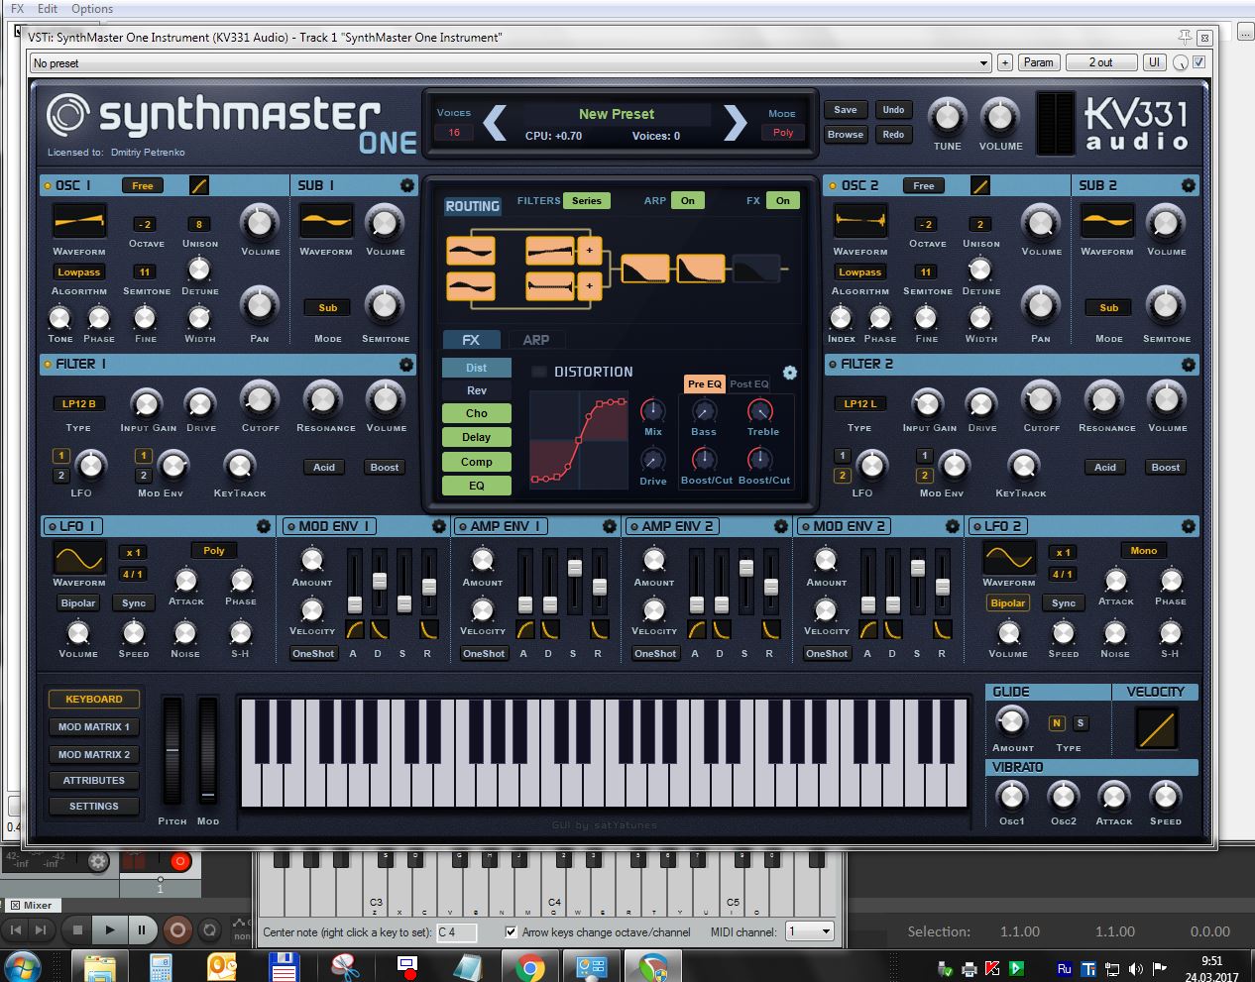
Task: Select SUB 1 waveform display
Action: [326, 222]
